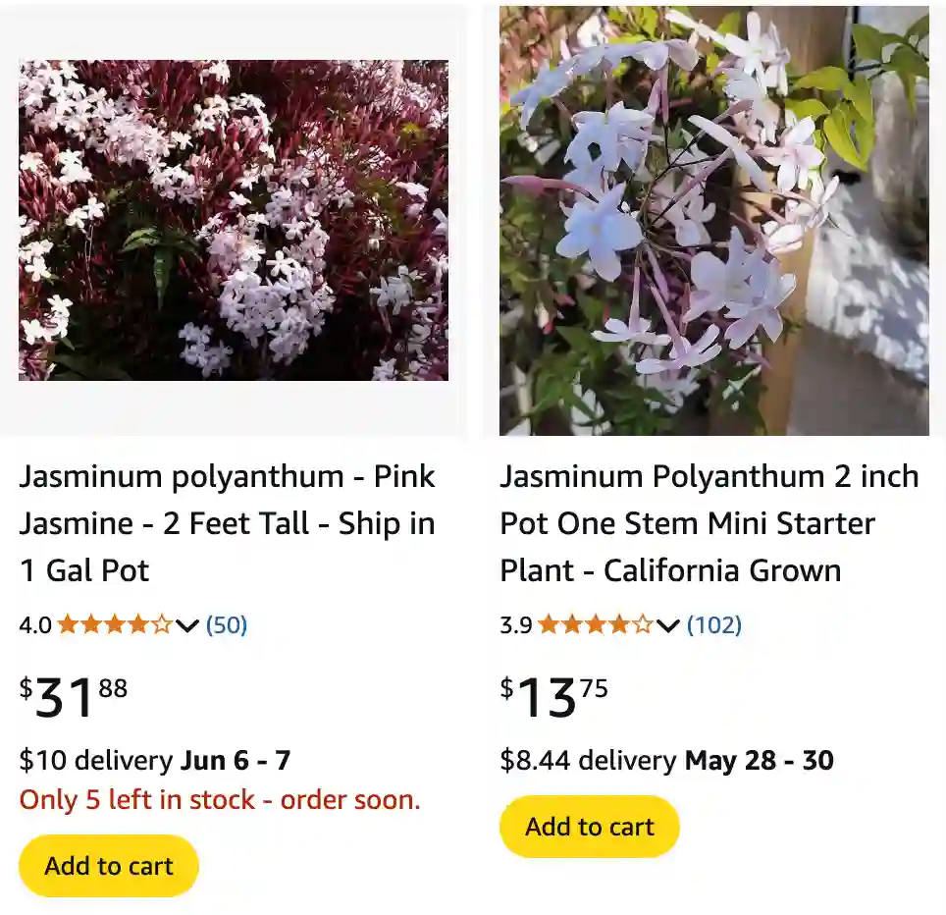Open the (102) reviews link
The image size is (946, 915).
click(x=714, y=624)
